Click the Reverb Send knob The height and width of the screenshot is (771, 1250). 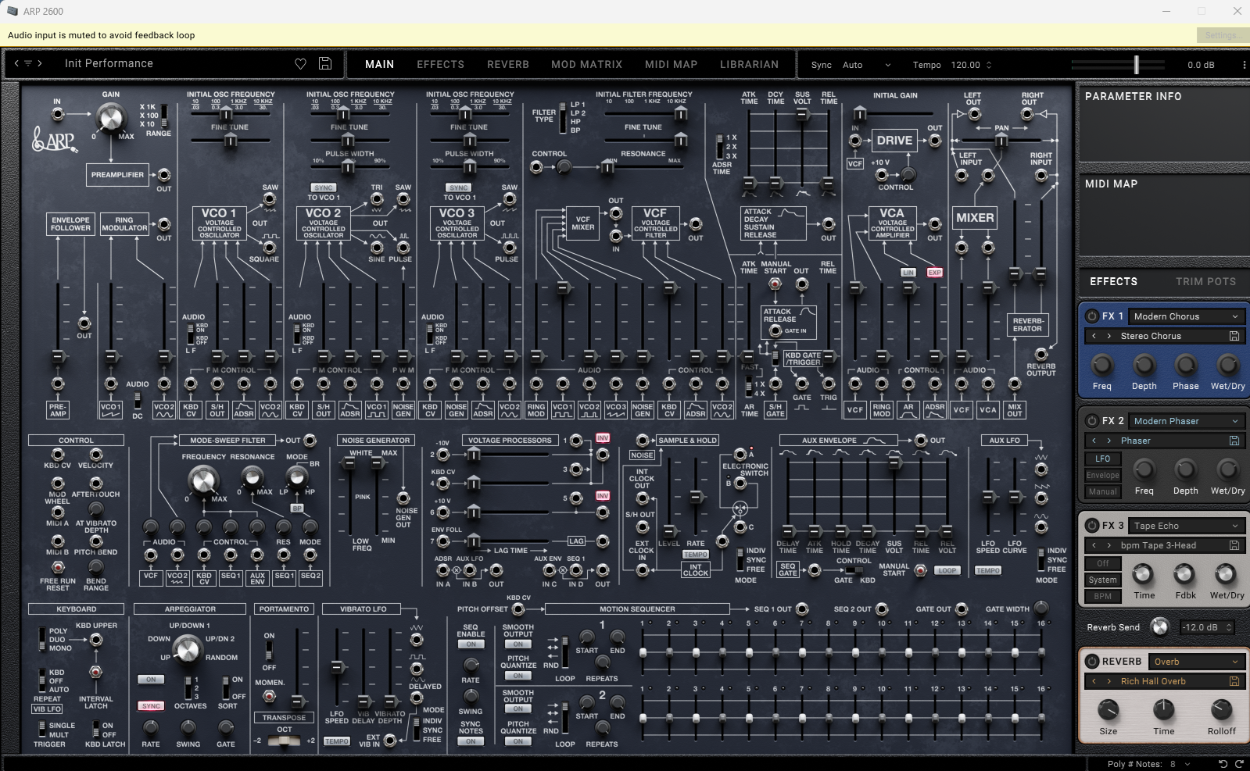click(1160, 626)
